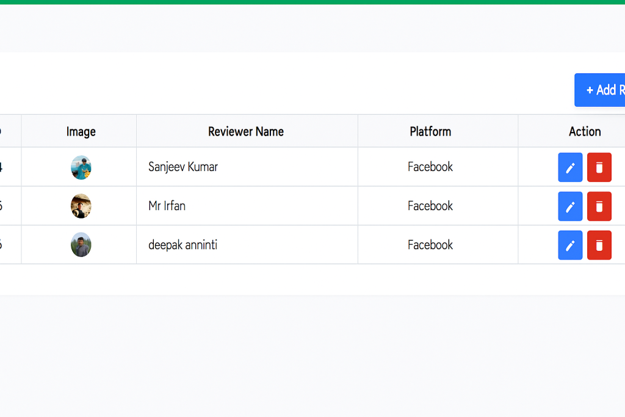The height and width of the screenshot is (417, 625).
Task: Sort by the Reviewer Name column header
Action: (x=246, y=131)
